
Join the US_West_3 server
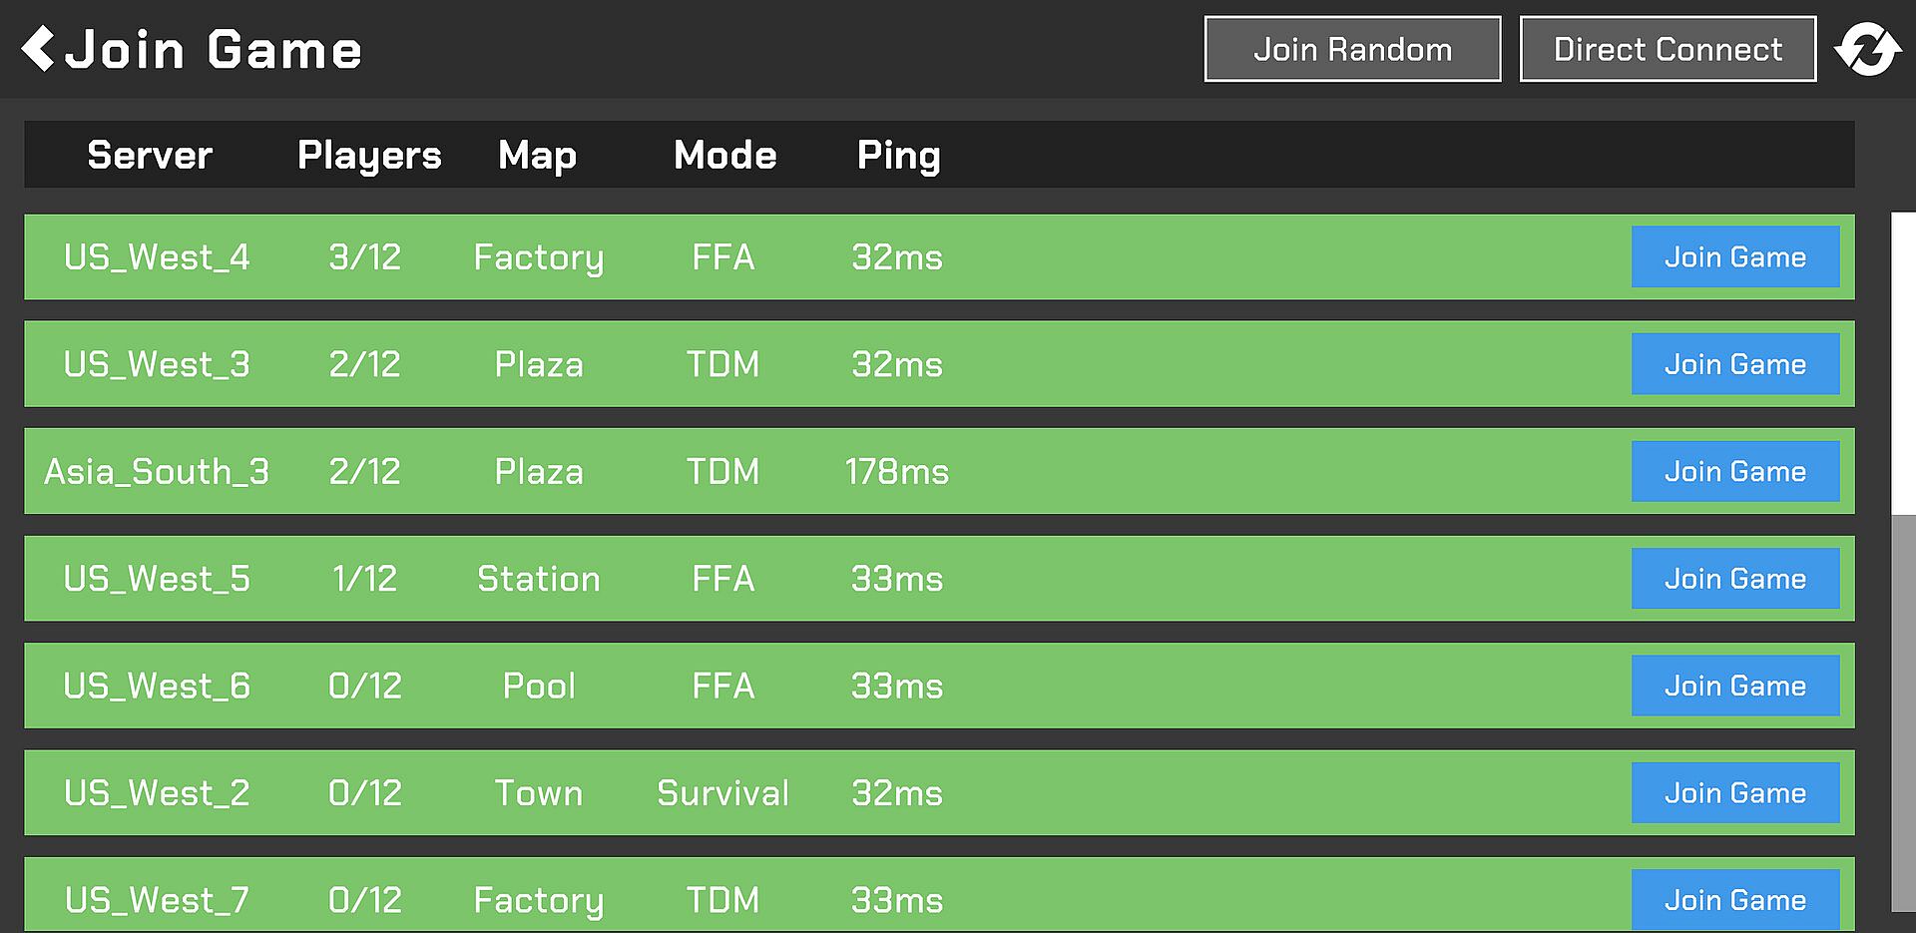pyautogui.click(x=1734, y=364)
